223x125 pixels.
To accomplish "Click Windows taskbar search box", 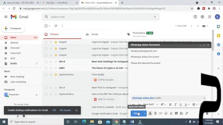I will [x=36, y=122].
